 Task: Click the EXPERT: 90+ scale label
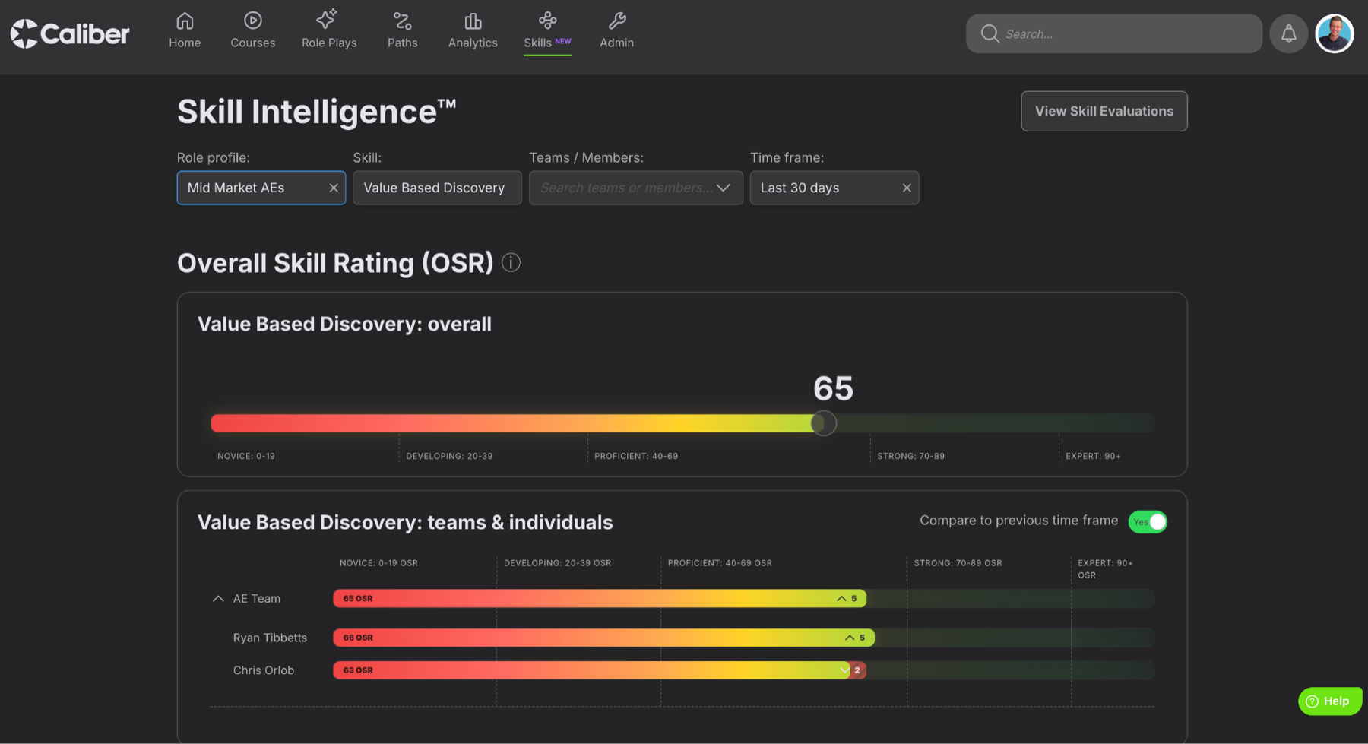pos(1093,456)
